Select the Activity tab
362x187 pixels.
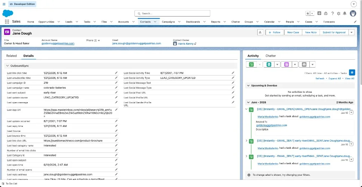point(253,56)
